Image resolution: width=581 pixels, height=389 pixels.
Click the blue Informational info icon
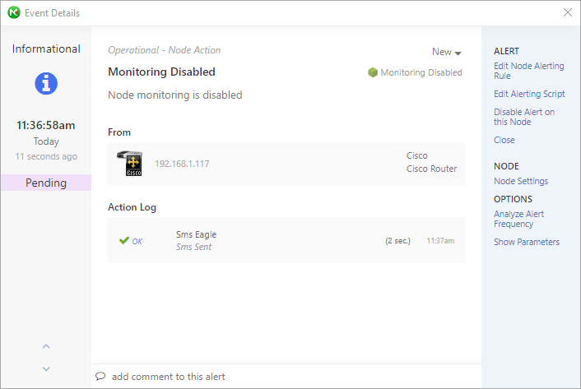point(46,83)
